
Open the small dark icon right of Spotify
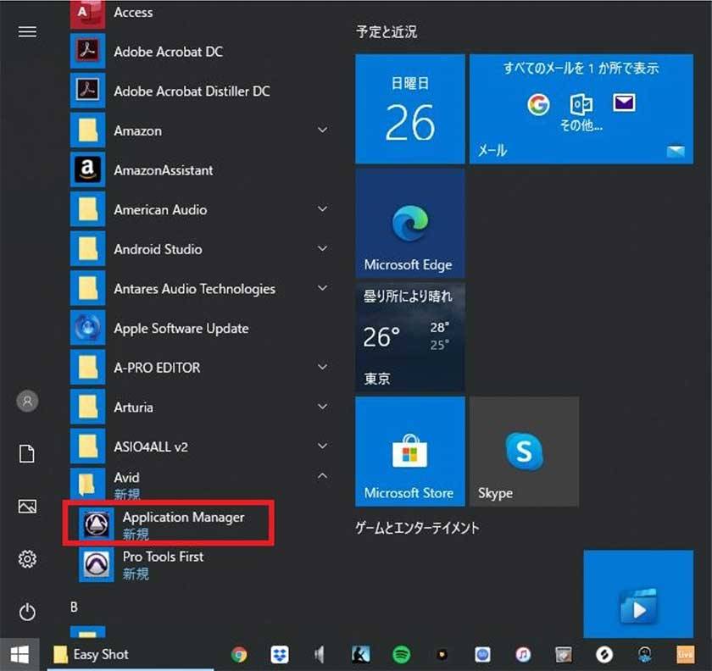click(x=442, y=655)
